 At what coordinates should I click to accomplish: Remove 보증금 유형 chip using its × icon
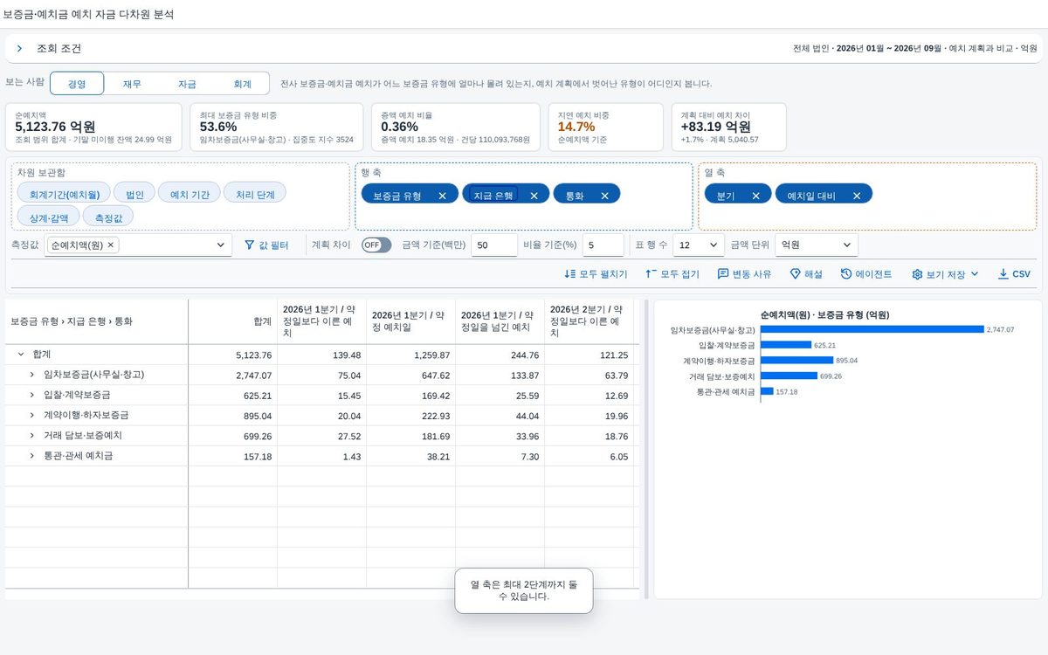tap(443, 196)
